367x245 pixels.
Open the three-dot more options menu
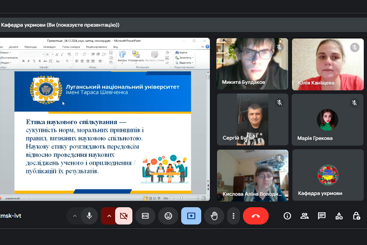coord(233,216)
